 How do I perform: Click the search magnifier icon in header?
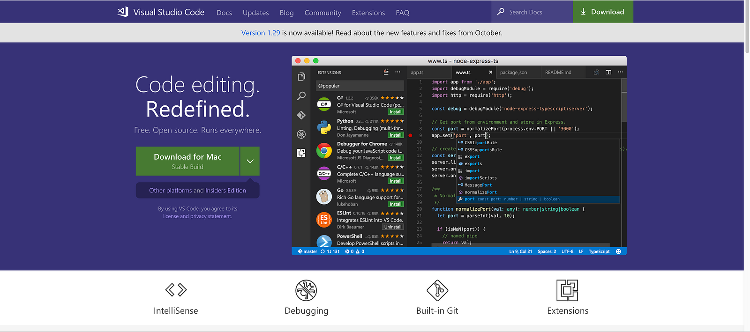coord(501,12)
